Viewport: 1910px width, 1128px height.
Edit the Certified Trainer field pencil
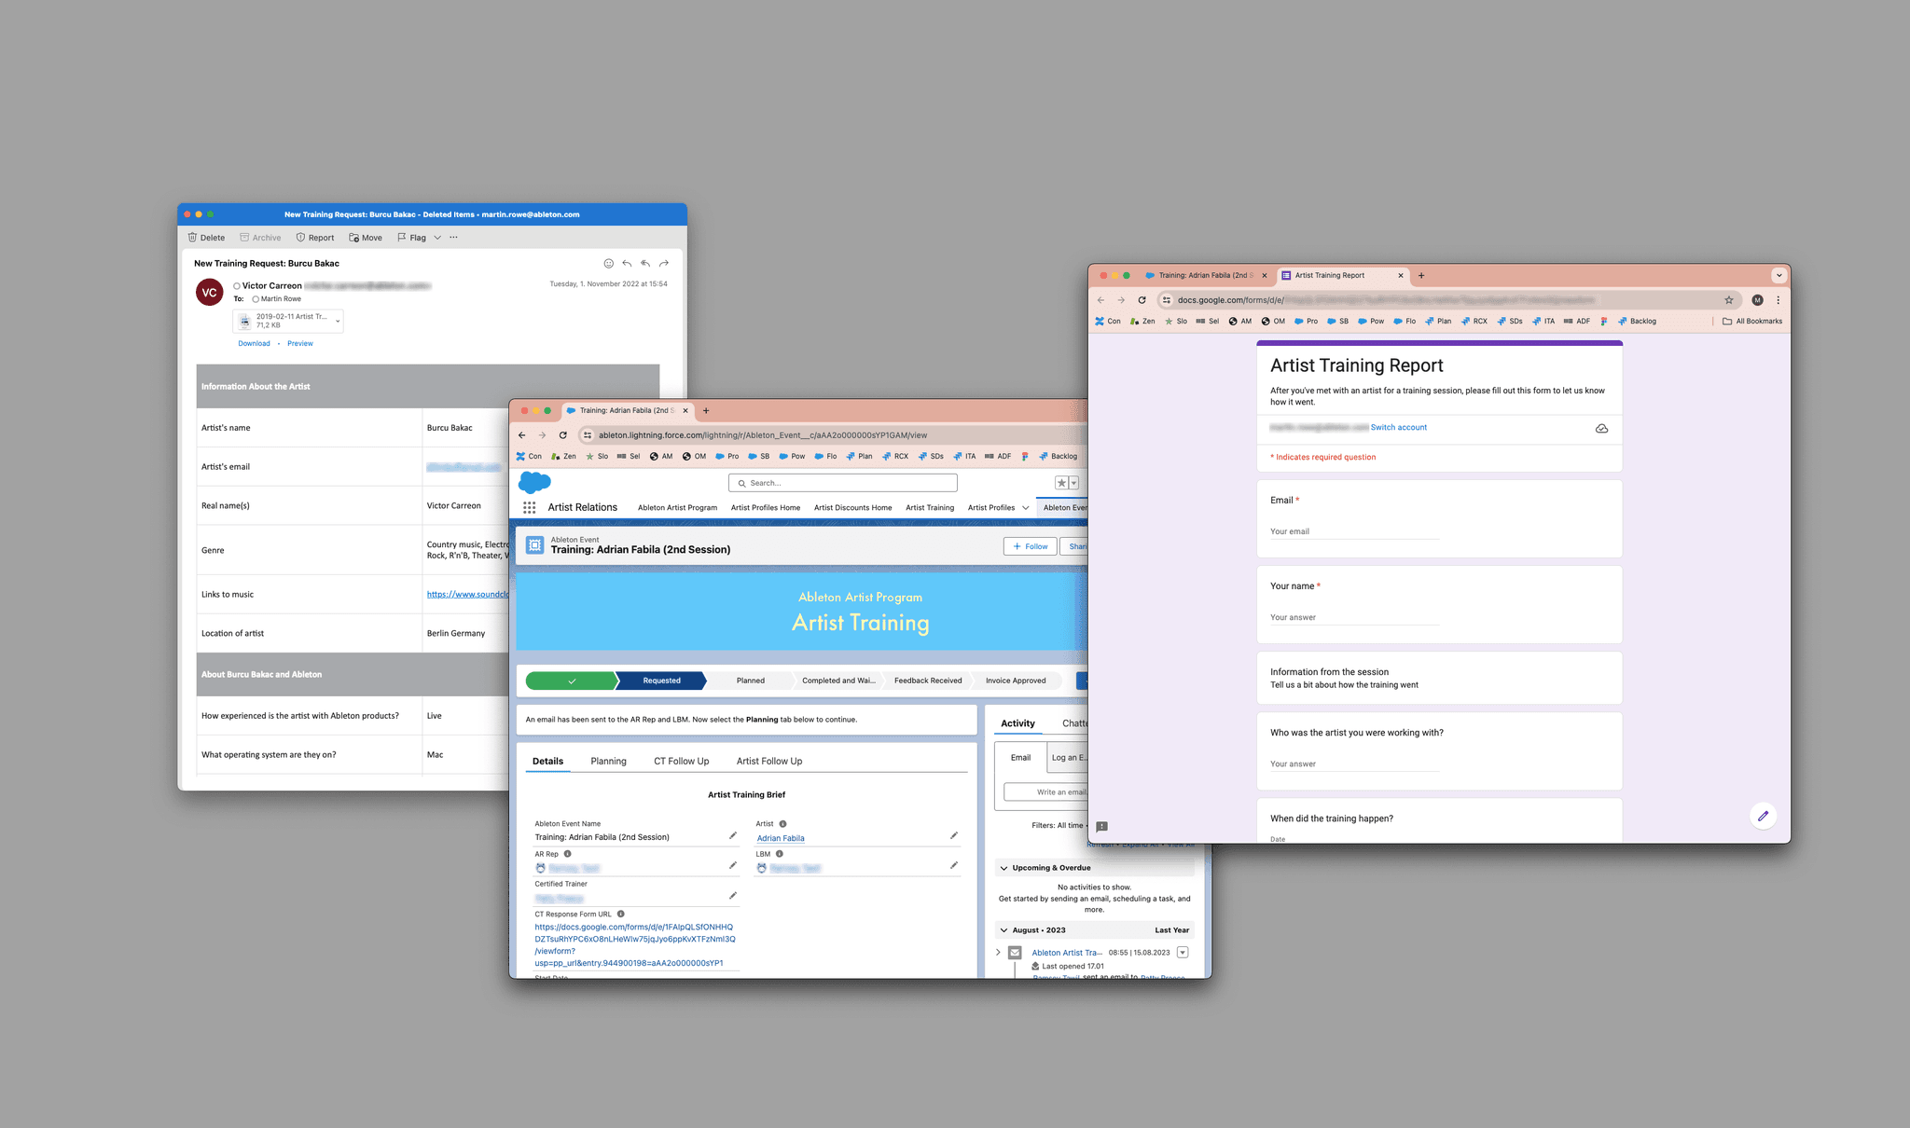pyautogui.click(x=733, y=896)
